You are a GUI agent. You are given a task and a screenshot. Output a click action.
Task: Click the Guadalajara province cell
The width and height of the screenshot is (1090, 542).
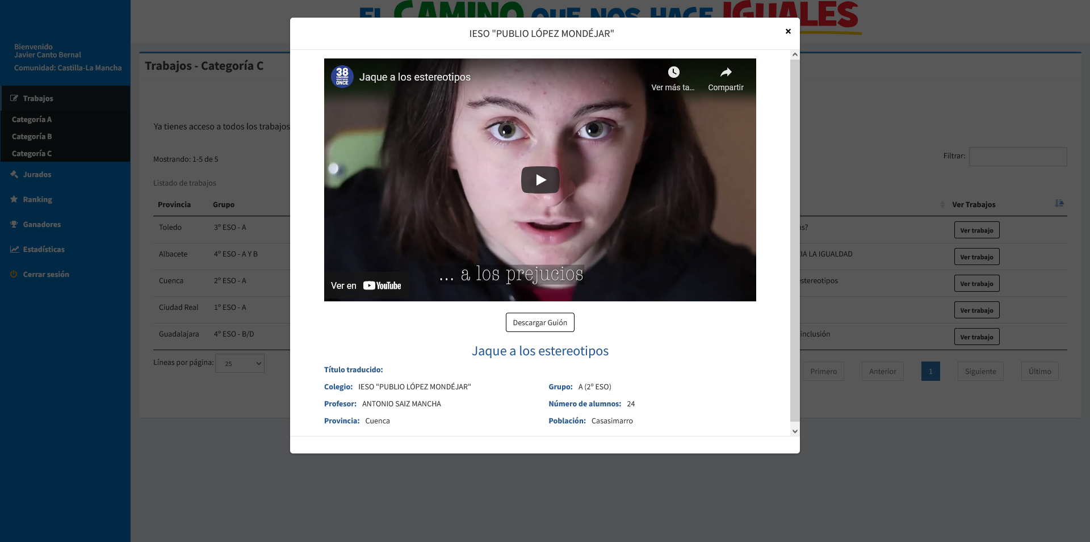point(179,334)
